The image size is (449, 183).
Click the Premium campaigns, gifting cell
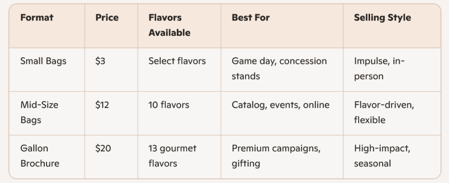[x=276, y=156]
